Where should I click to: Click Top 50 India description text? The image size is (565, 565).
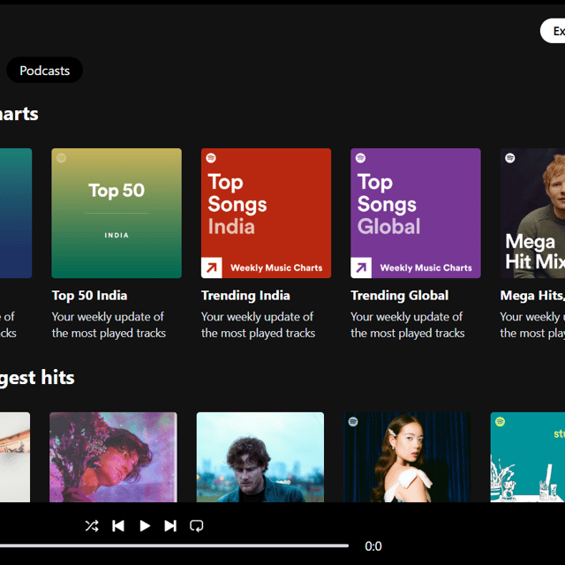(x=109, y=325)
